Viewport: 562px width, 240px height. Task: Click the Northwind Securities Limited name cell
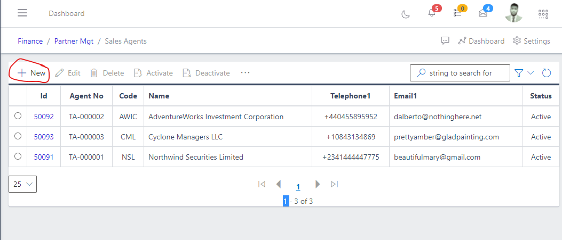(228, 157)
